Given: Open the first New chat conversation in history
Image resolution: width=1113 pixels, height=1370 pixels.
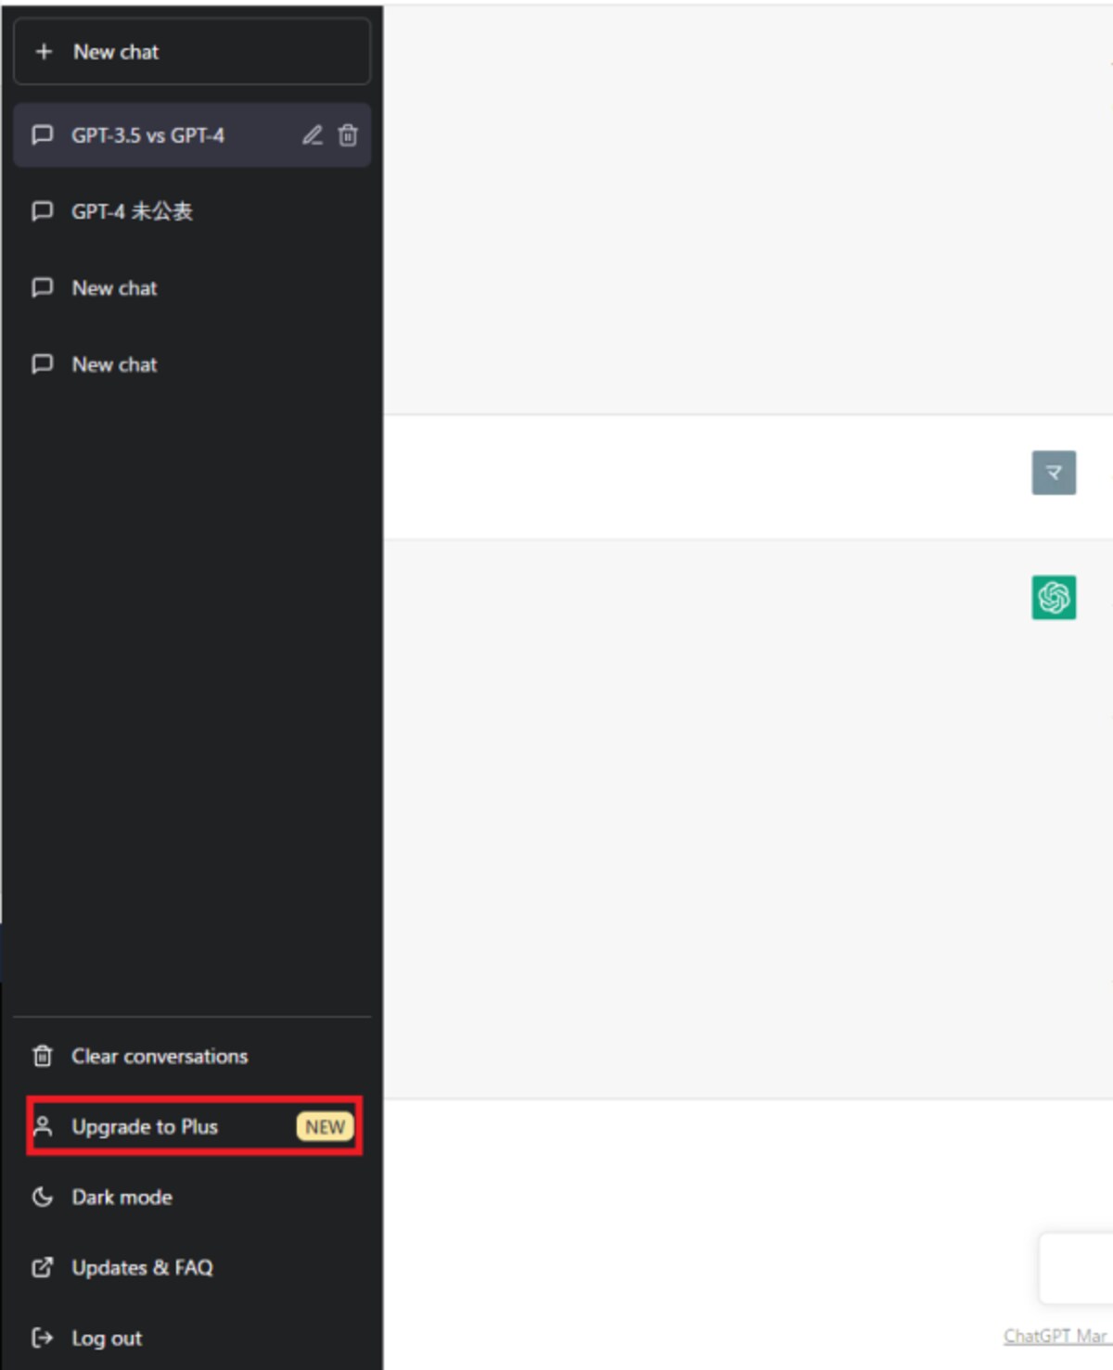Looking at the screenshot, I should click(x=192, y=288).
